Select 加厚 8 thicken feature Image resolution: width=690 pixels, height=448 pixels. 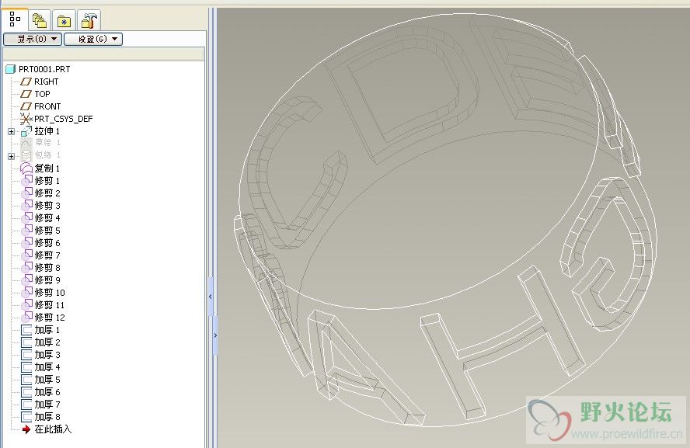[x=47, y=416]
